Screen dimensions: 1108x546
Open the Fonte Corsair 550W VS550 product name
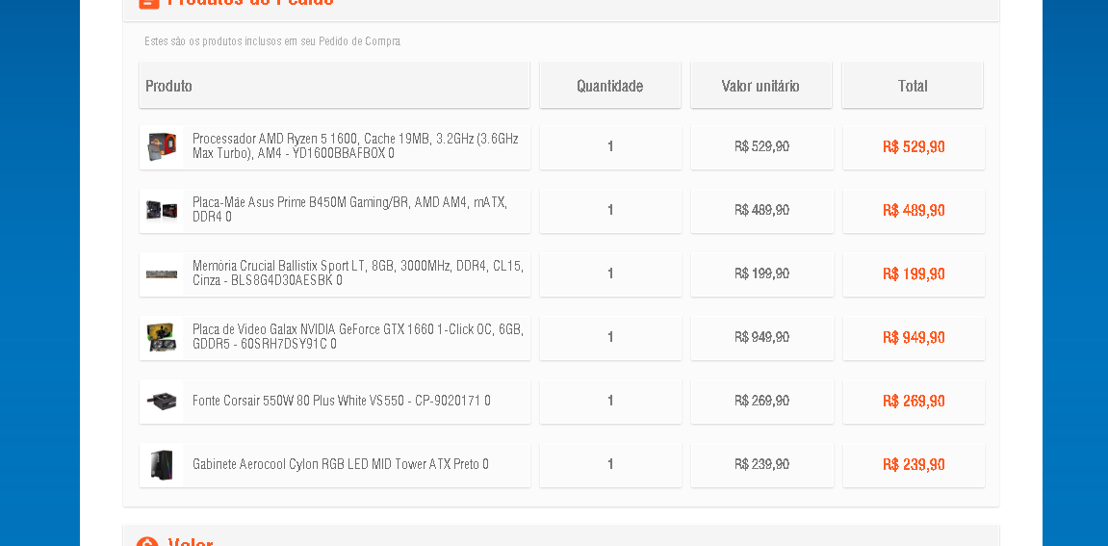click(x=342, y=401)
